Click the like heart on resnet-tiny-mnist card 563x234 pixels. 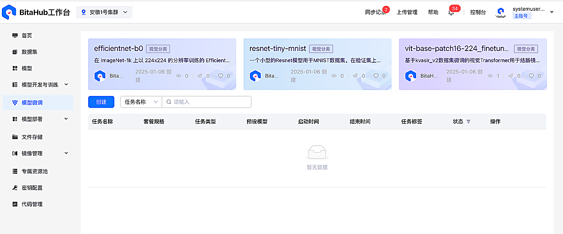pos(376,76)
